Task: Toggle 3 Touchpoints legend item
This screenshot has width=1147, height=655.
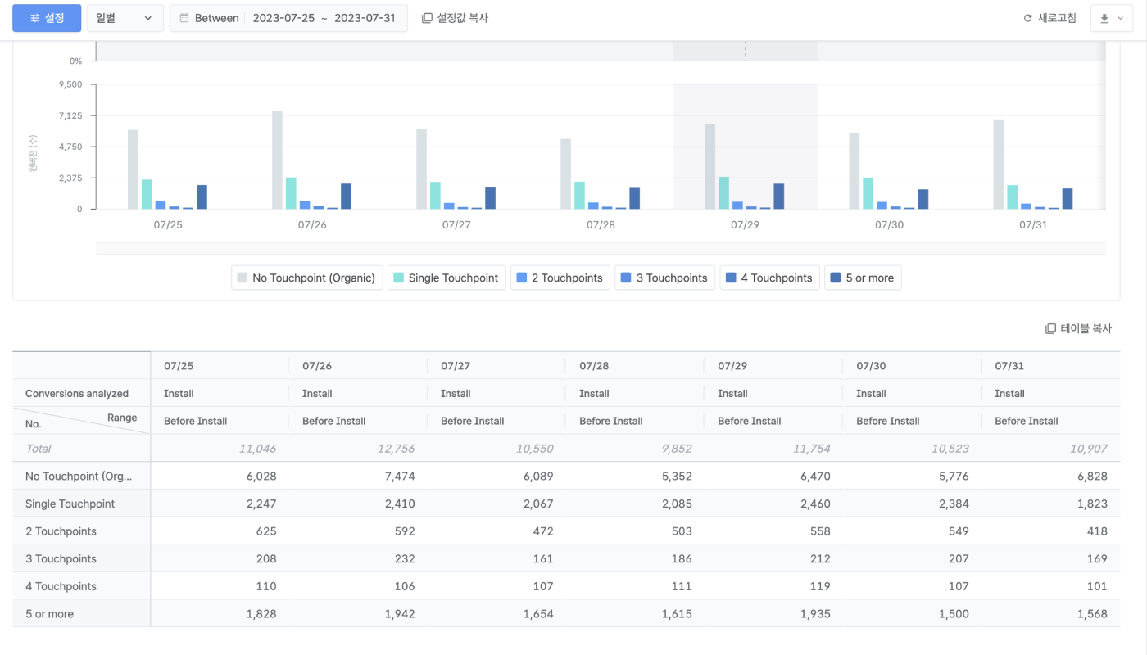Action: click(x=665, y=278)
